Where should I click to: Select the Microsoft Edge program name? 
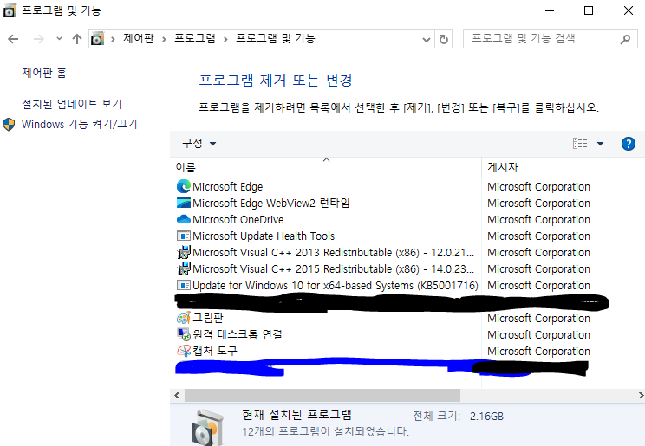point(227,186)
